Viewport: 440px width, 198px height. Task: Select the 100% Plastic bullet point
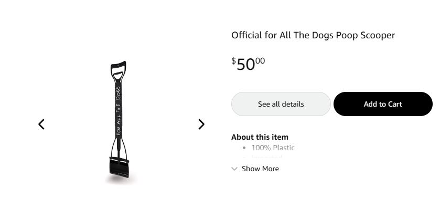click(x=273, y=148)
